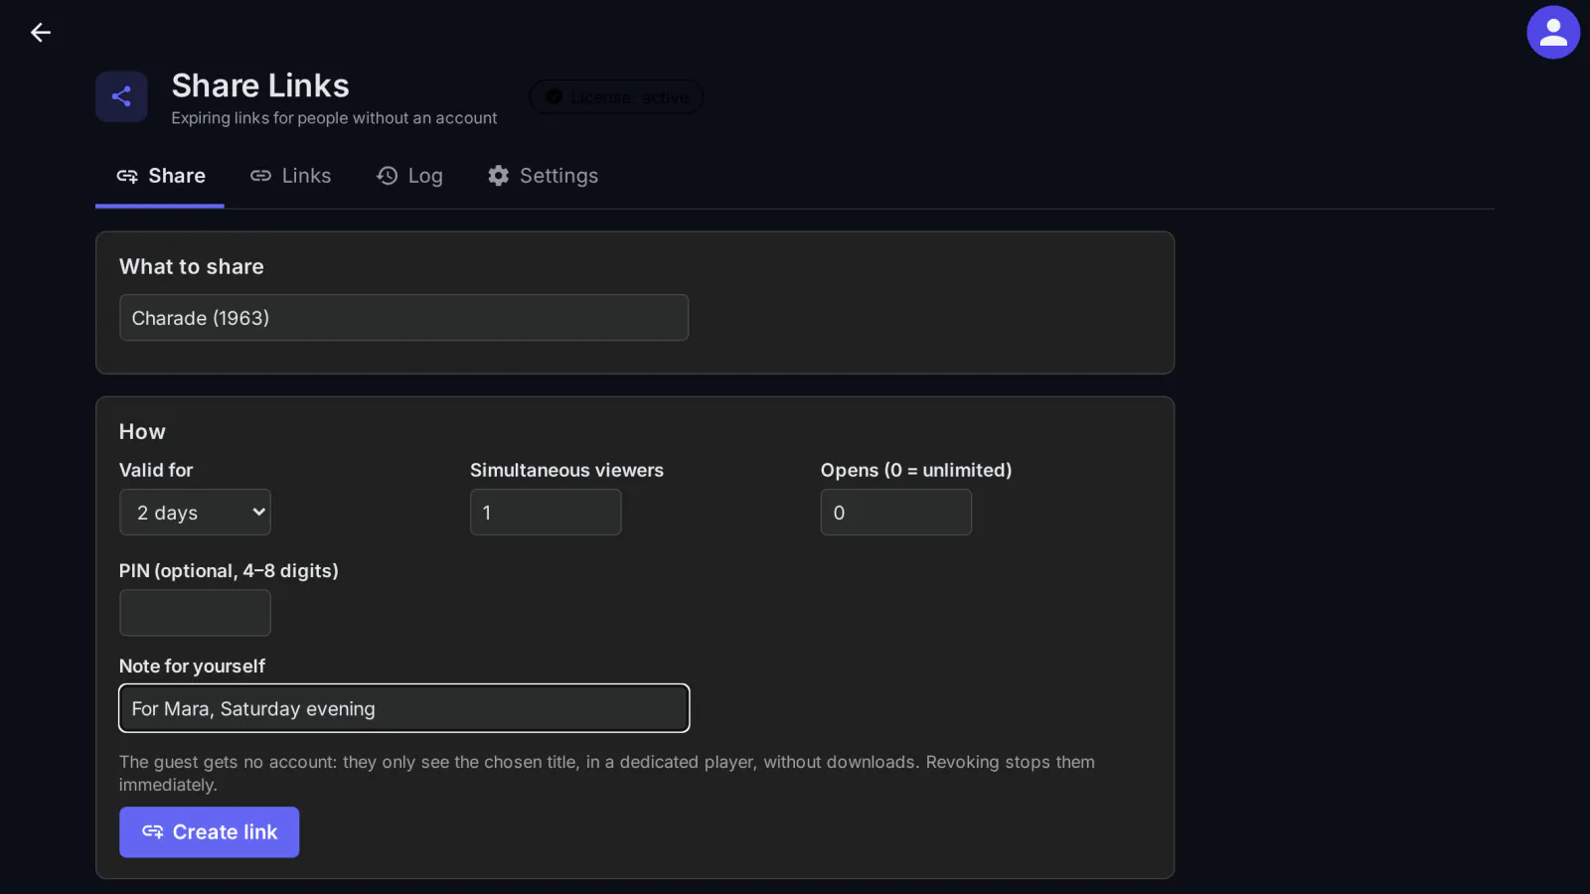Click the Share Links page heading

(260, 85)
